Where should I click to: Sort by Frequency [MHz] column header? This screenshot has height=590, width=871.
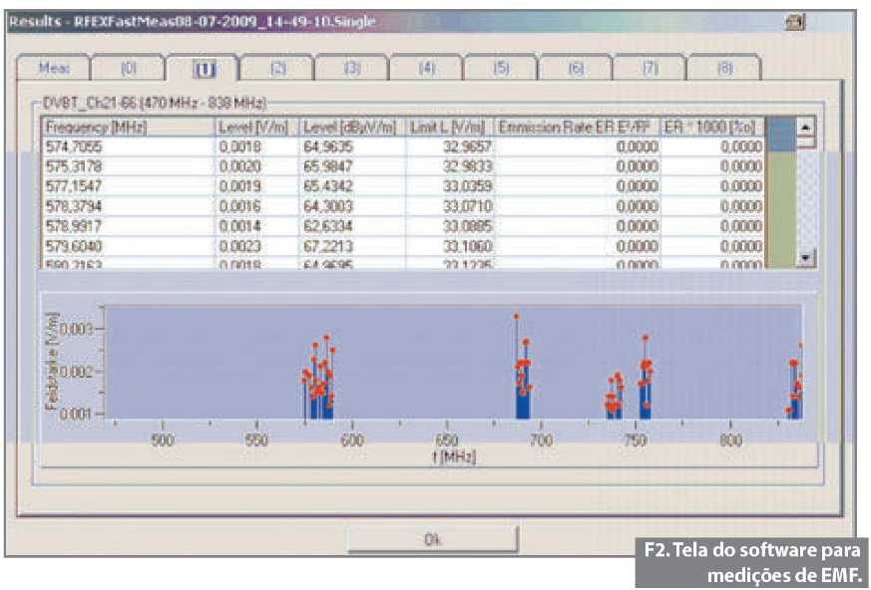[x=128, y=128]
